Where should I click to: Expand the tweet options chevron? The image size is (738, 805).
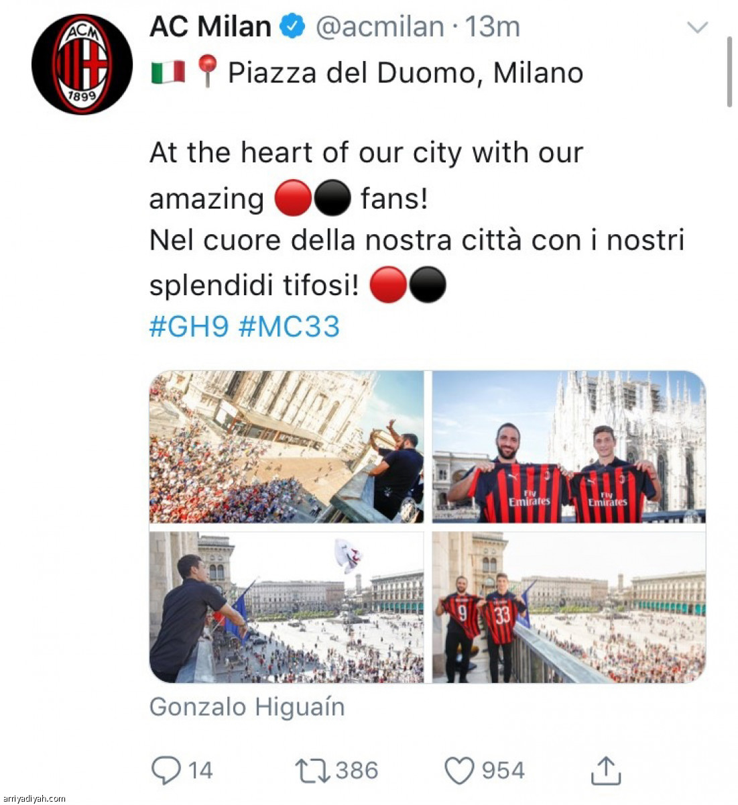(x=698, y=28)
